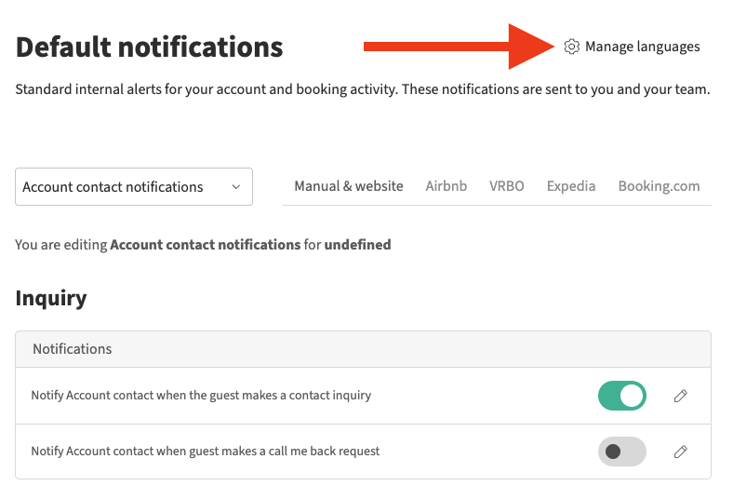
Task: Click the gear icon beside Manage languages
Action: click(572, 47)
